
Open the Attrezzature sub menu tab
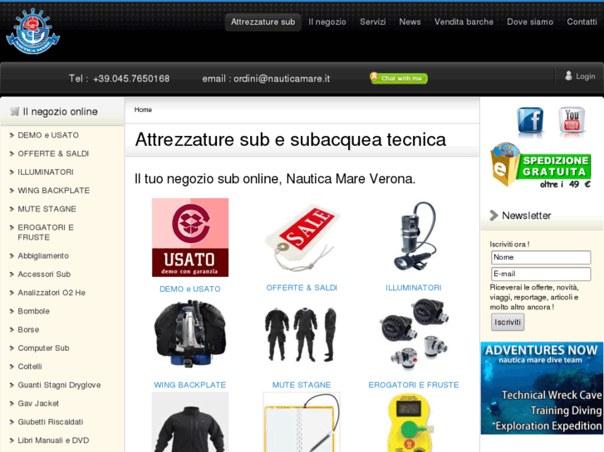(263, 22)
